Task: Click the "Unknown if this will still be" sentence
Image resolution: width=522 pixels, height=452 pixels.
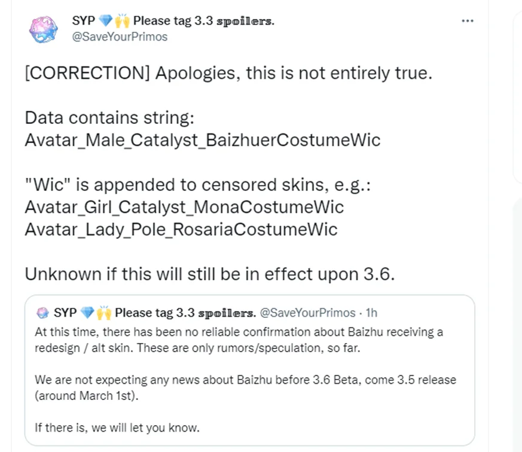Action: 210,274
